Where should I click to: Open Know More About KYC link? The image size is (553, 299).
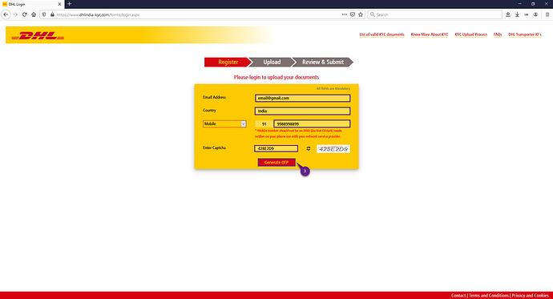point(430,34)
